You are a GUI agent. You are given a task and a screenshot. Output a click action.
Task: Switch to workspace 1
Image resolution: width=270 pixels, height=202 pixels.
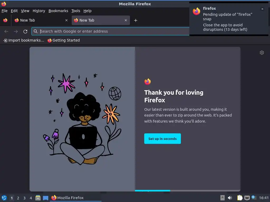coord(12,198)
